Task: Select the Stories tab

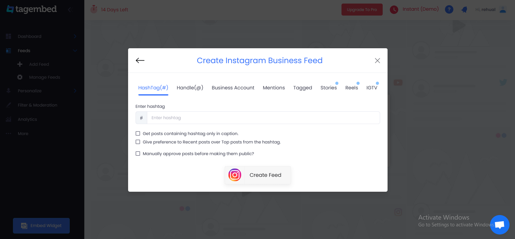Action: 329,88
